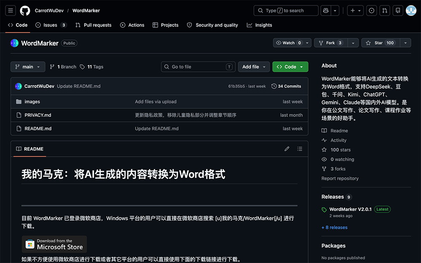This screenshot has width=421, height=263.
Task: Star the WordMarker repository
Action: click(x=381, y=43)
